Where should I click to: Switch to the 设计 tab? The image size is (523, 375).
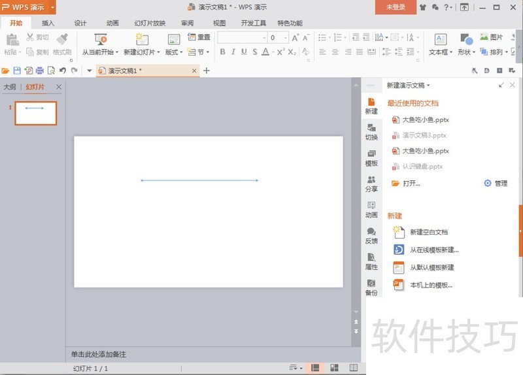coord(80,23)
